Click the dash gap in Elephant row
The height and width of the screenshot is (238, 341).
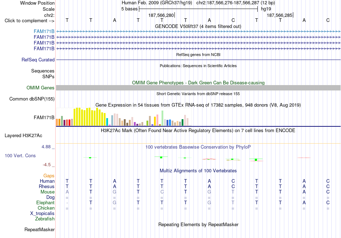point(67,203)
